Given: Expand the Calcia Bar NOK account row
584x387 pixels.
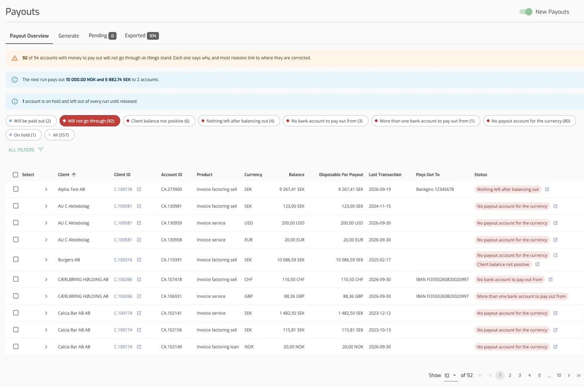Looking at the screenshot, I should (x=46, y=347).
